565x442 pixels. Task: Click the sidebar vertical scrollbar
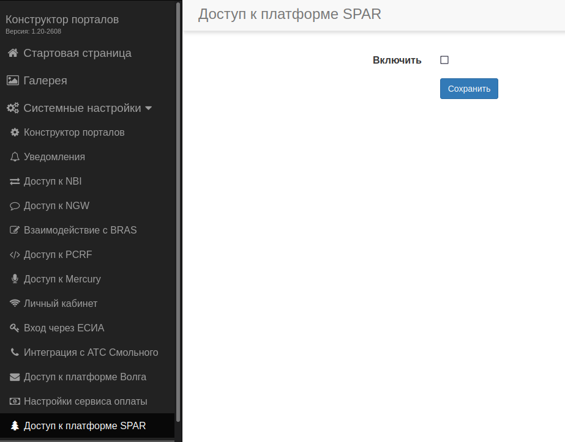pos(178,212)
